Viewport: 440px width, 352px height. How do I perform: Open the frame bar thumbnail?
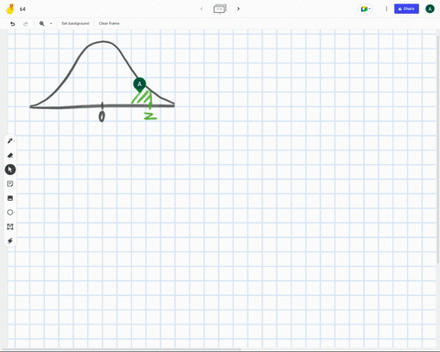[x=220, y=9]
